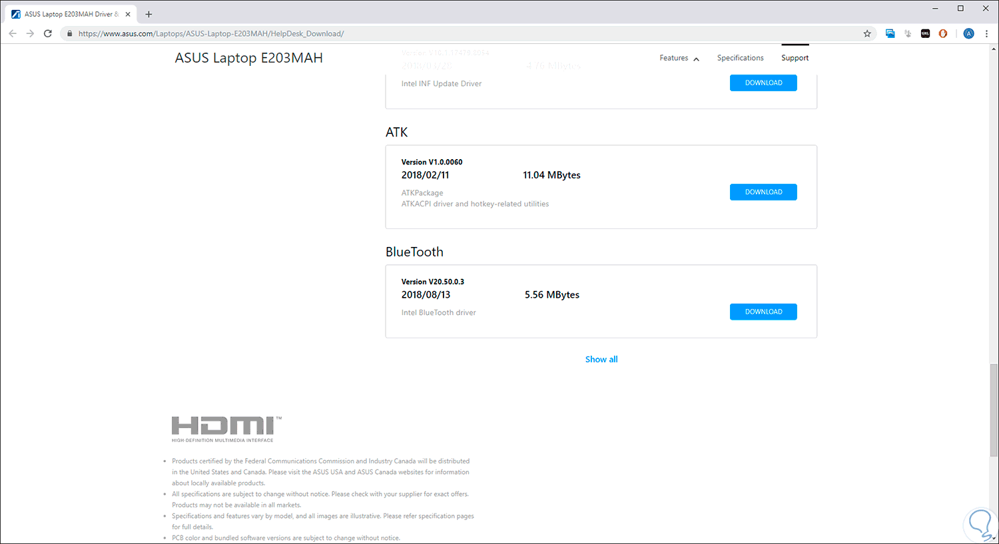View site security lock information
The width and height of the screenshot is (999, 544).
coord(69,33)
